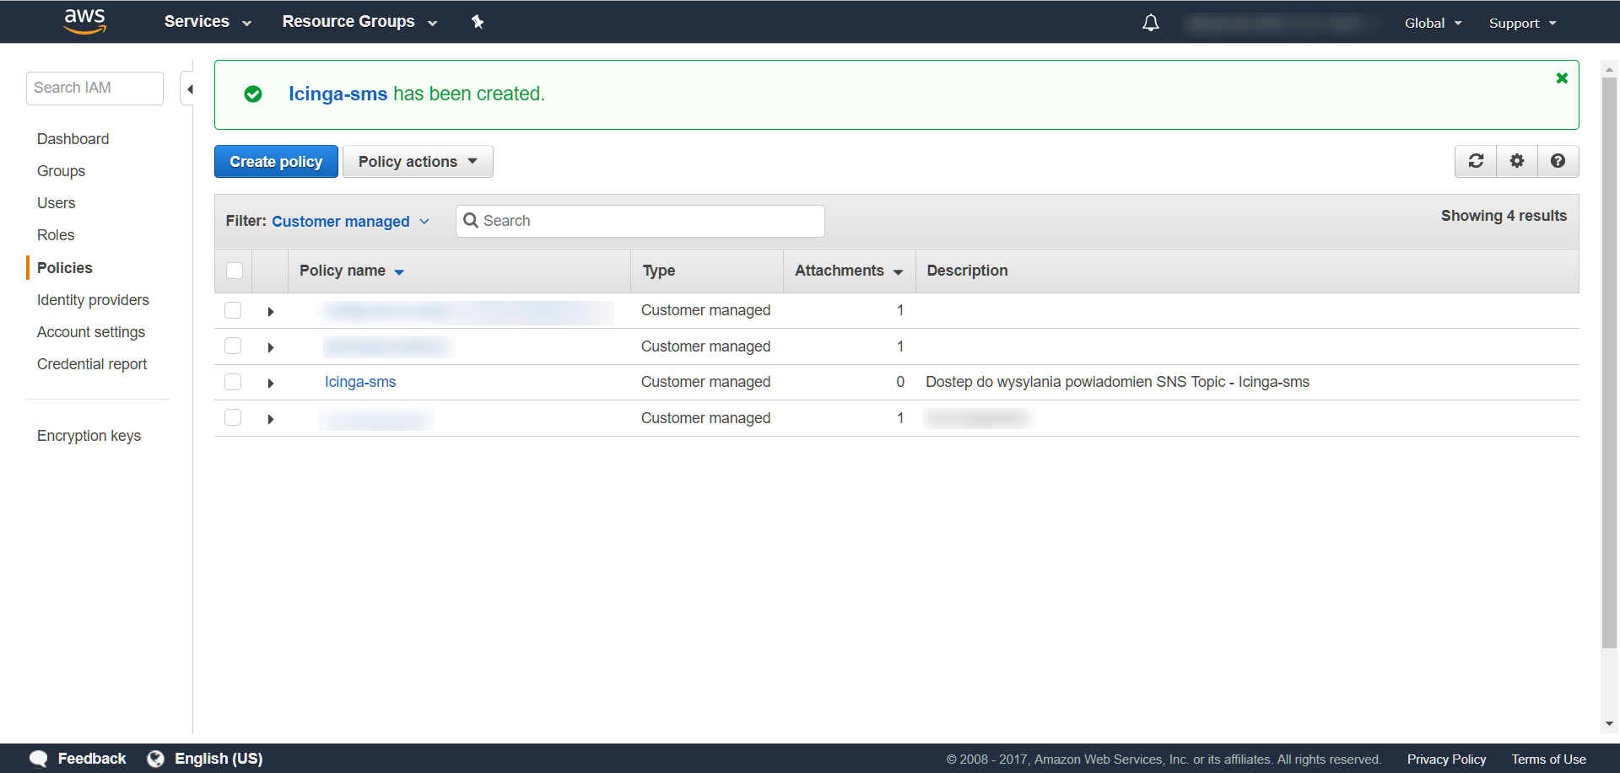The width and height of the screenshot is (1620, 773).
Task: Open the Global region dropdown
Action: [1433, 24]
